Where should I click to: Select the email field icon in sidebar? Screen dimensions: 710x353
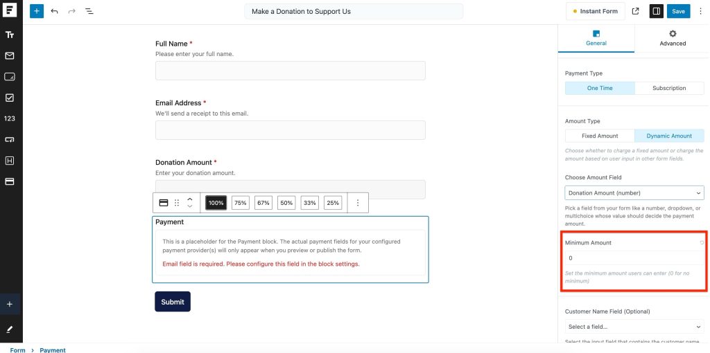10,55
